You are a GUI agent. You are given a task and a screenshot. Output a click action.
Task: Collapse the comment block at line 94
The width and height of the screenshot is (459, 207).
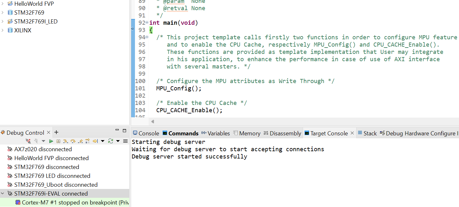tap(147, 37)
